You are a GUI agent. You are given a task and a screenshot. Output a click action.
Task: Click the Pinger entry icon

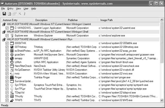(x=12, y=77)
